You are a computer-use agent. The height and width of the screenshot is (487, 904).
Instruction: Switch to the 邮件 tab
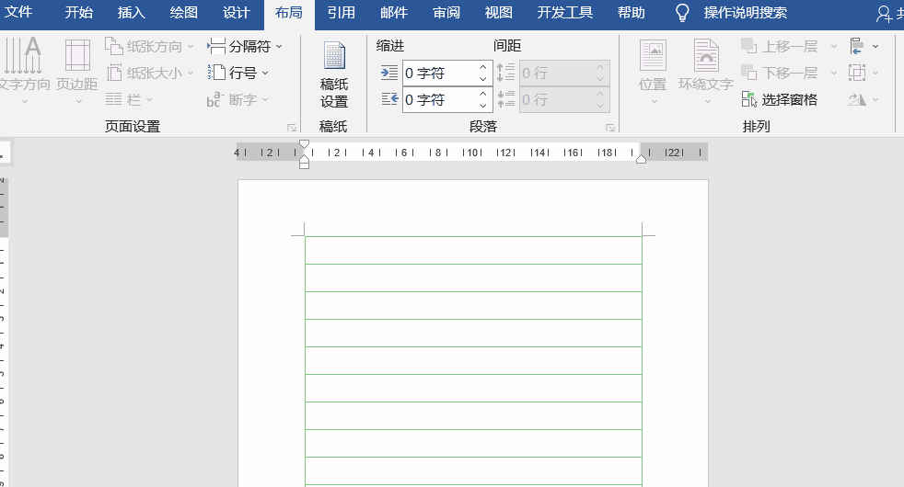[394, 12]
